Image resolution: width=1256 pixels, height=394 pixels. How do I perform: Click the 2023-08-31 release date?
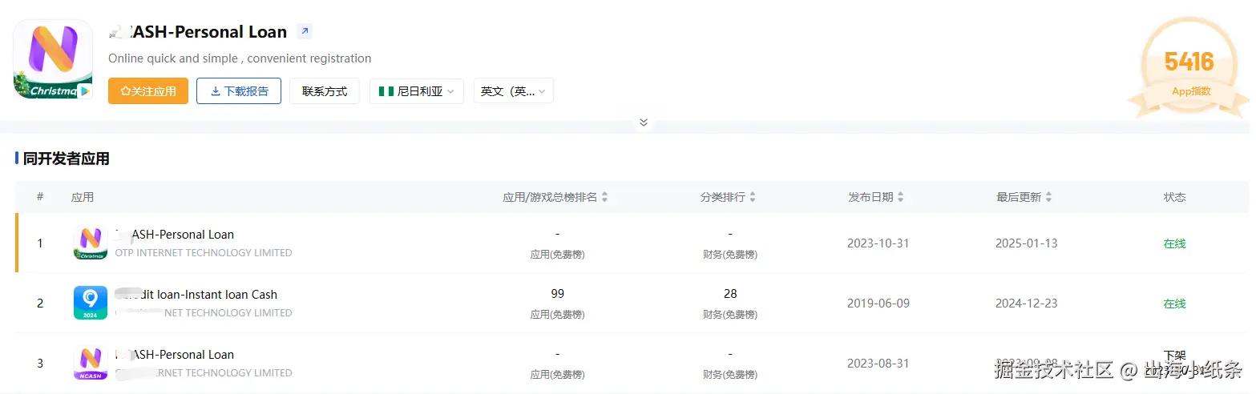(x=878, y=364)
